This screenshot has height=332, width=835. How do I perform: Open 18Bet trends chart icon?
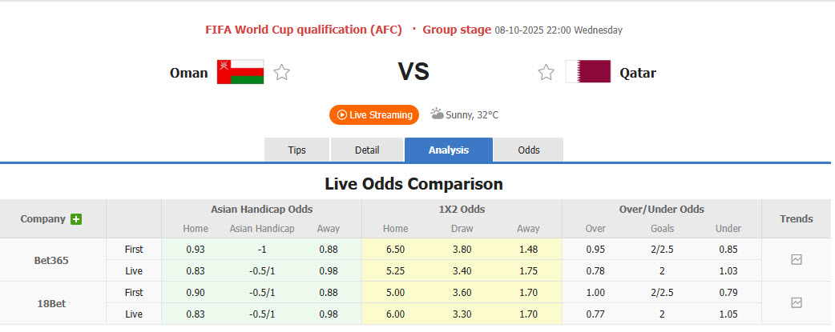(x=797, y=303)
